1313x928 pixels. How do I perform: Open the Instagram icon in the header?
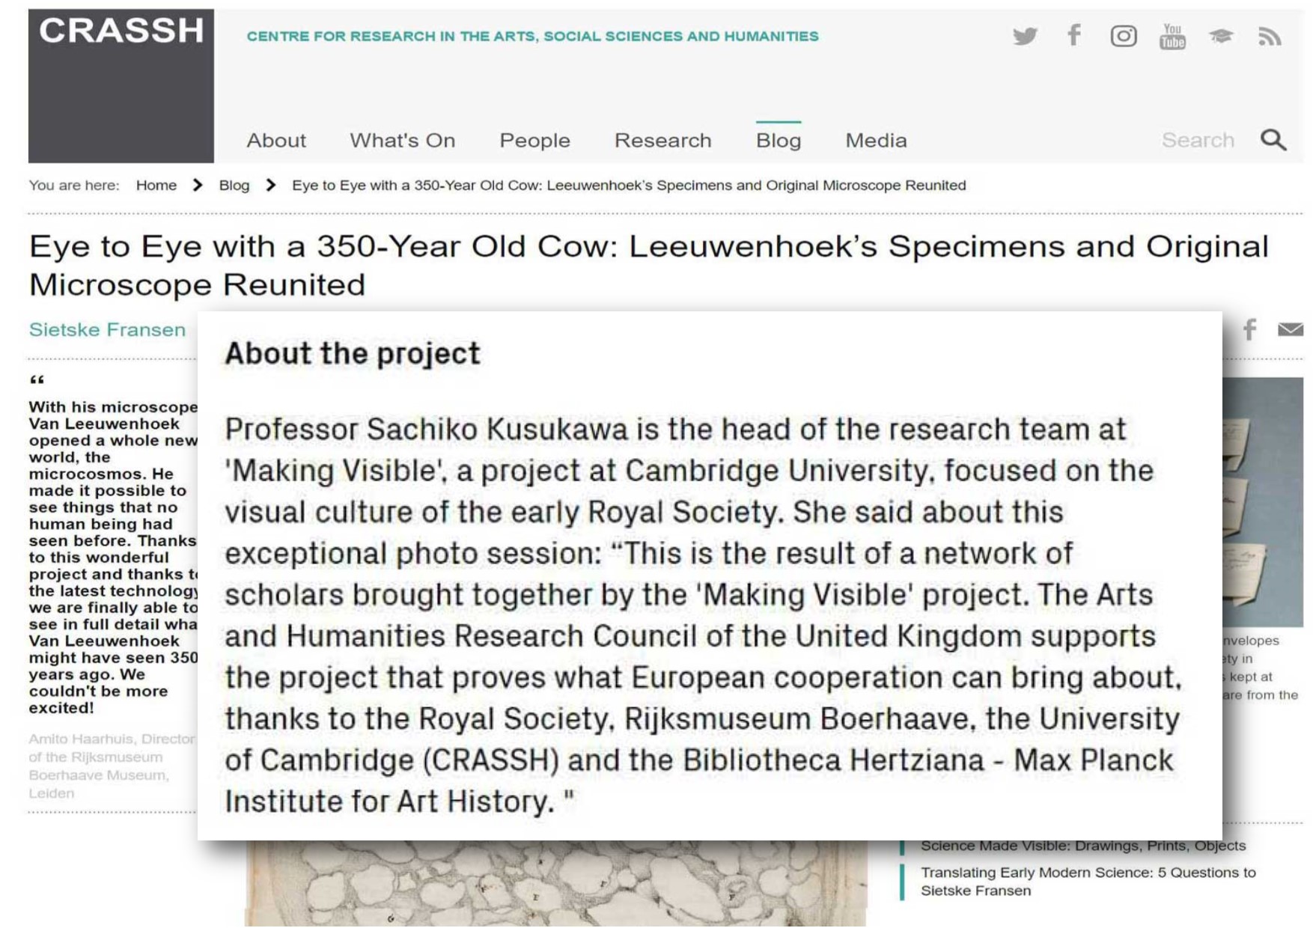click(1123, 36)
